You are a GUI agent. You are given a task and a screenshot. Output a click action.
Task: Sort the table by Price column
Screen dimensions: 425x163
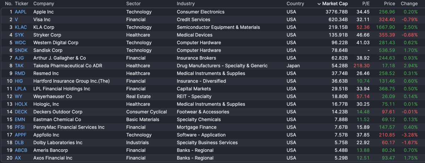coord(389,4)
